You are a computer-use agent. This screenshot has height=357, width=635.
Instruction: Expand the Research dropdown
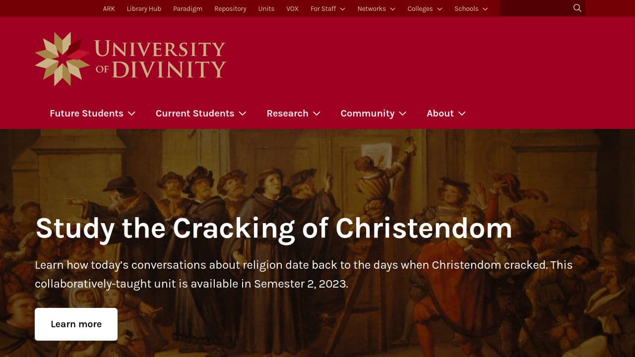coord(317,114)
